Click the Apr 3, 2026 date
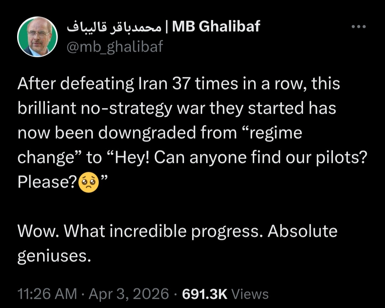The width and height of the screenshot is (385, 308). click(x=129, y=294)
